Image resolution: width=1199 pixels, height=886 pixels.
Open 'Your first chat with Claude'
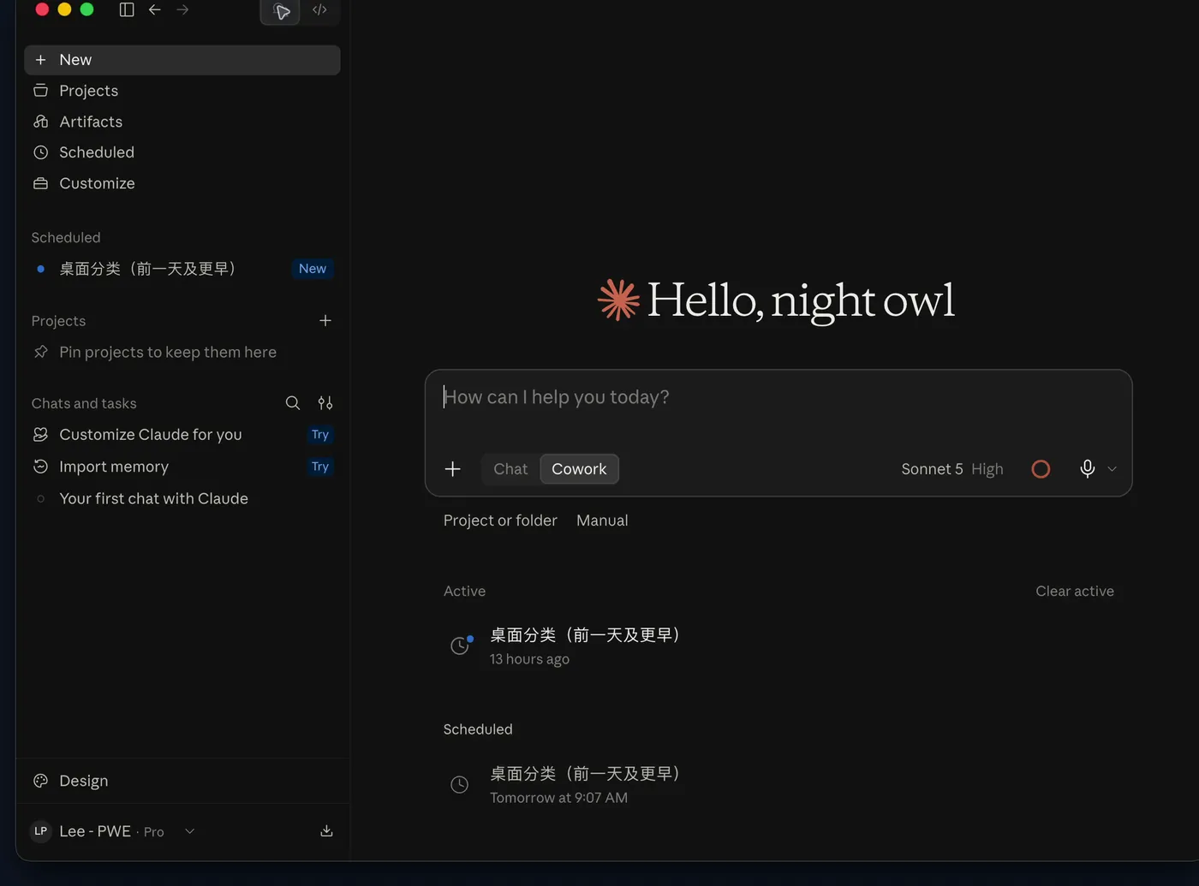click(x=182, y=498)
